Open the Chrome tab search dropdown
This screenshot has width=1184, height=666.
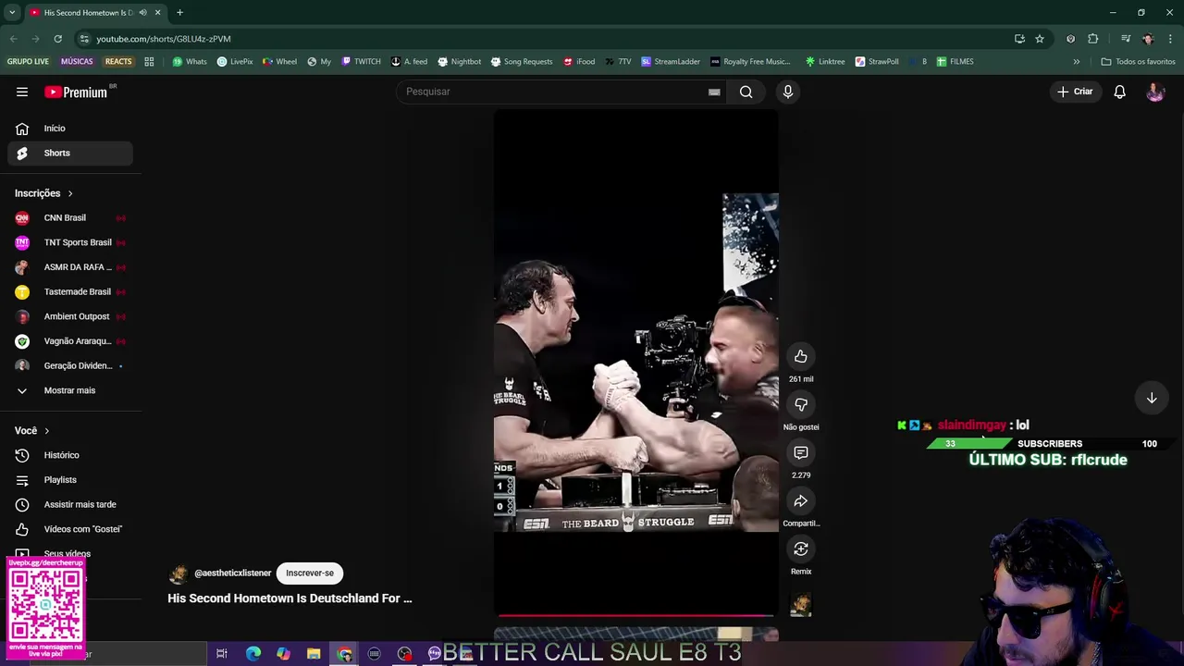pyautogui.click(x=12, y=13)
